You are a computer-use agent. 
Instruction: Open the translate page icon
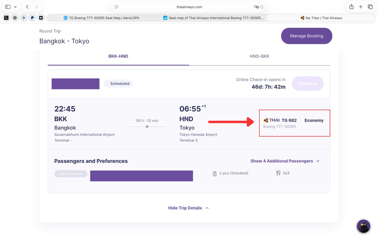click(x=256, y=7)
